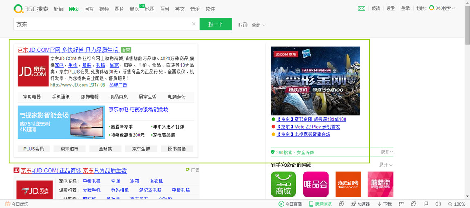This screenshot has width=470, height=208.
Task: Open 今日直播 play icon
Action: 281,204
